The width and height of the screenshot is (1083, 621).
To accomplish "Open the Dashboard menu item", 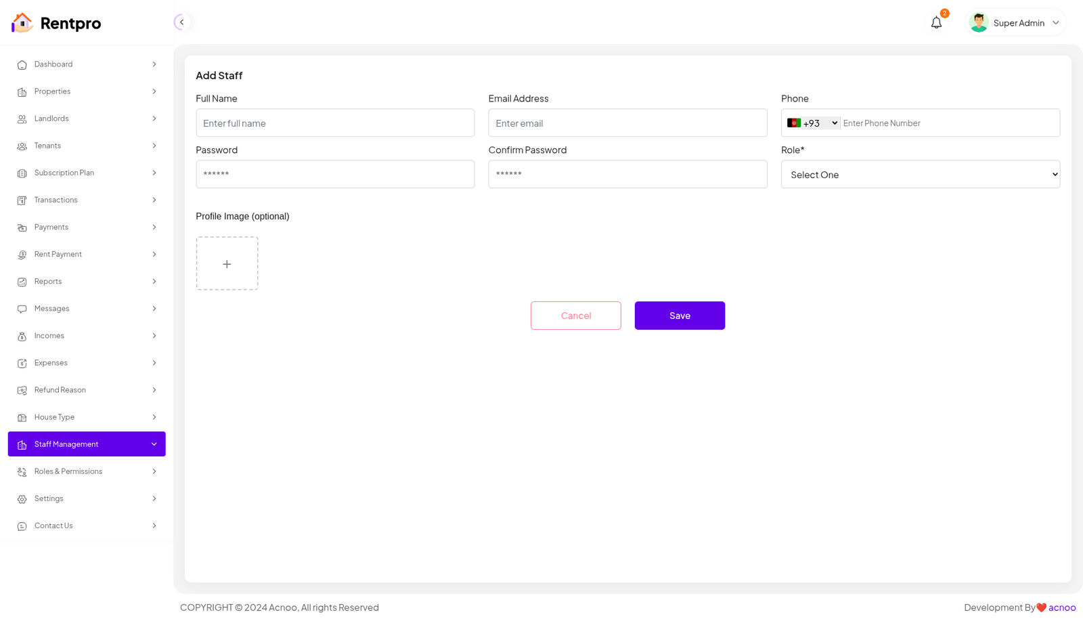I will (53, 64).
